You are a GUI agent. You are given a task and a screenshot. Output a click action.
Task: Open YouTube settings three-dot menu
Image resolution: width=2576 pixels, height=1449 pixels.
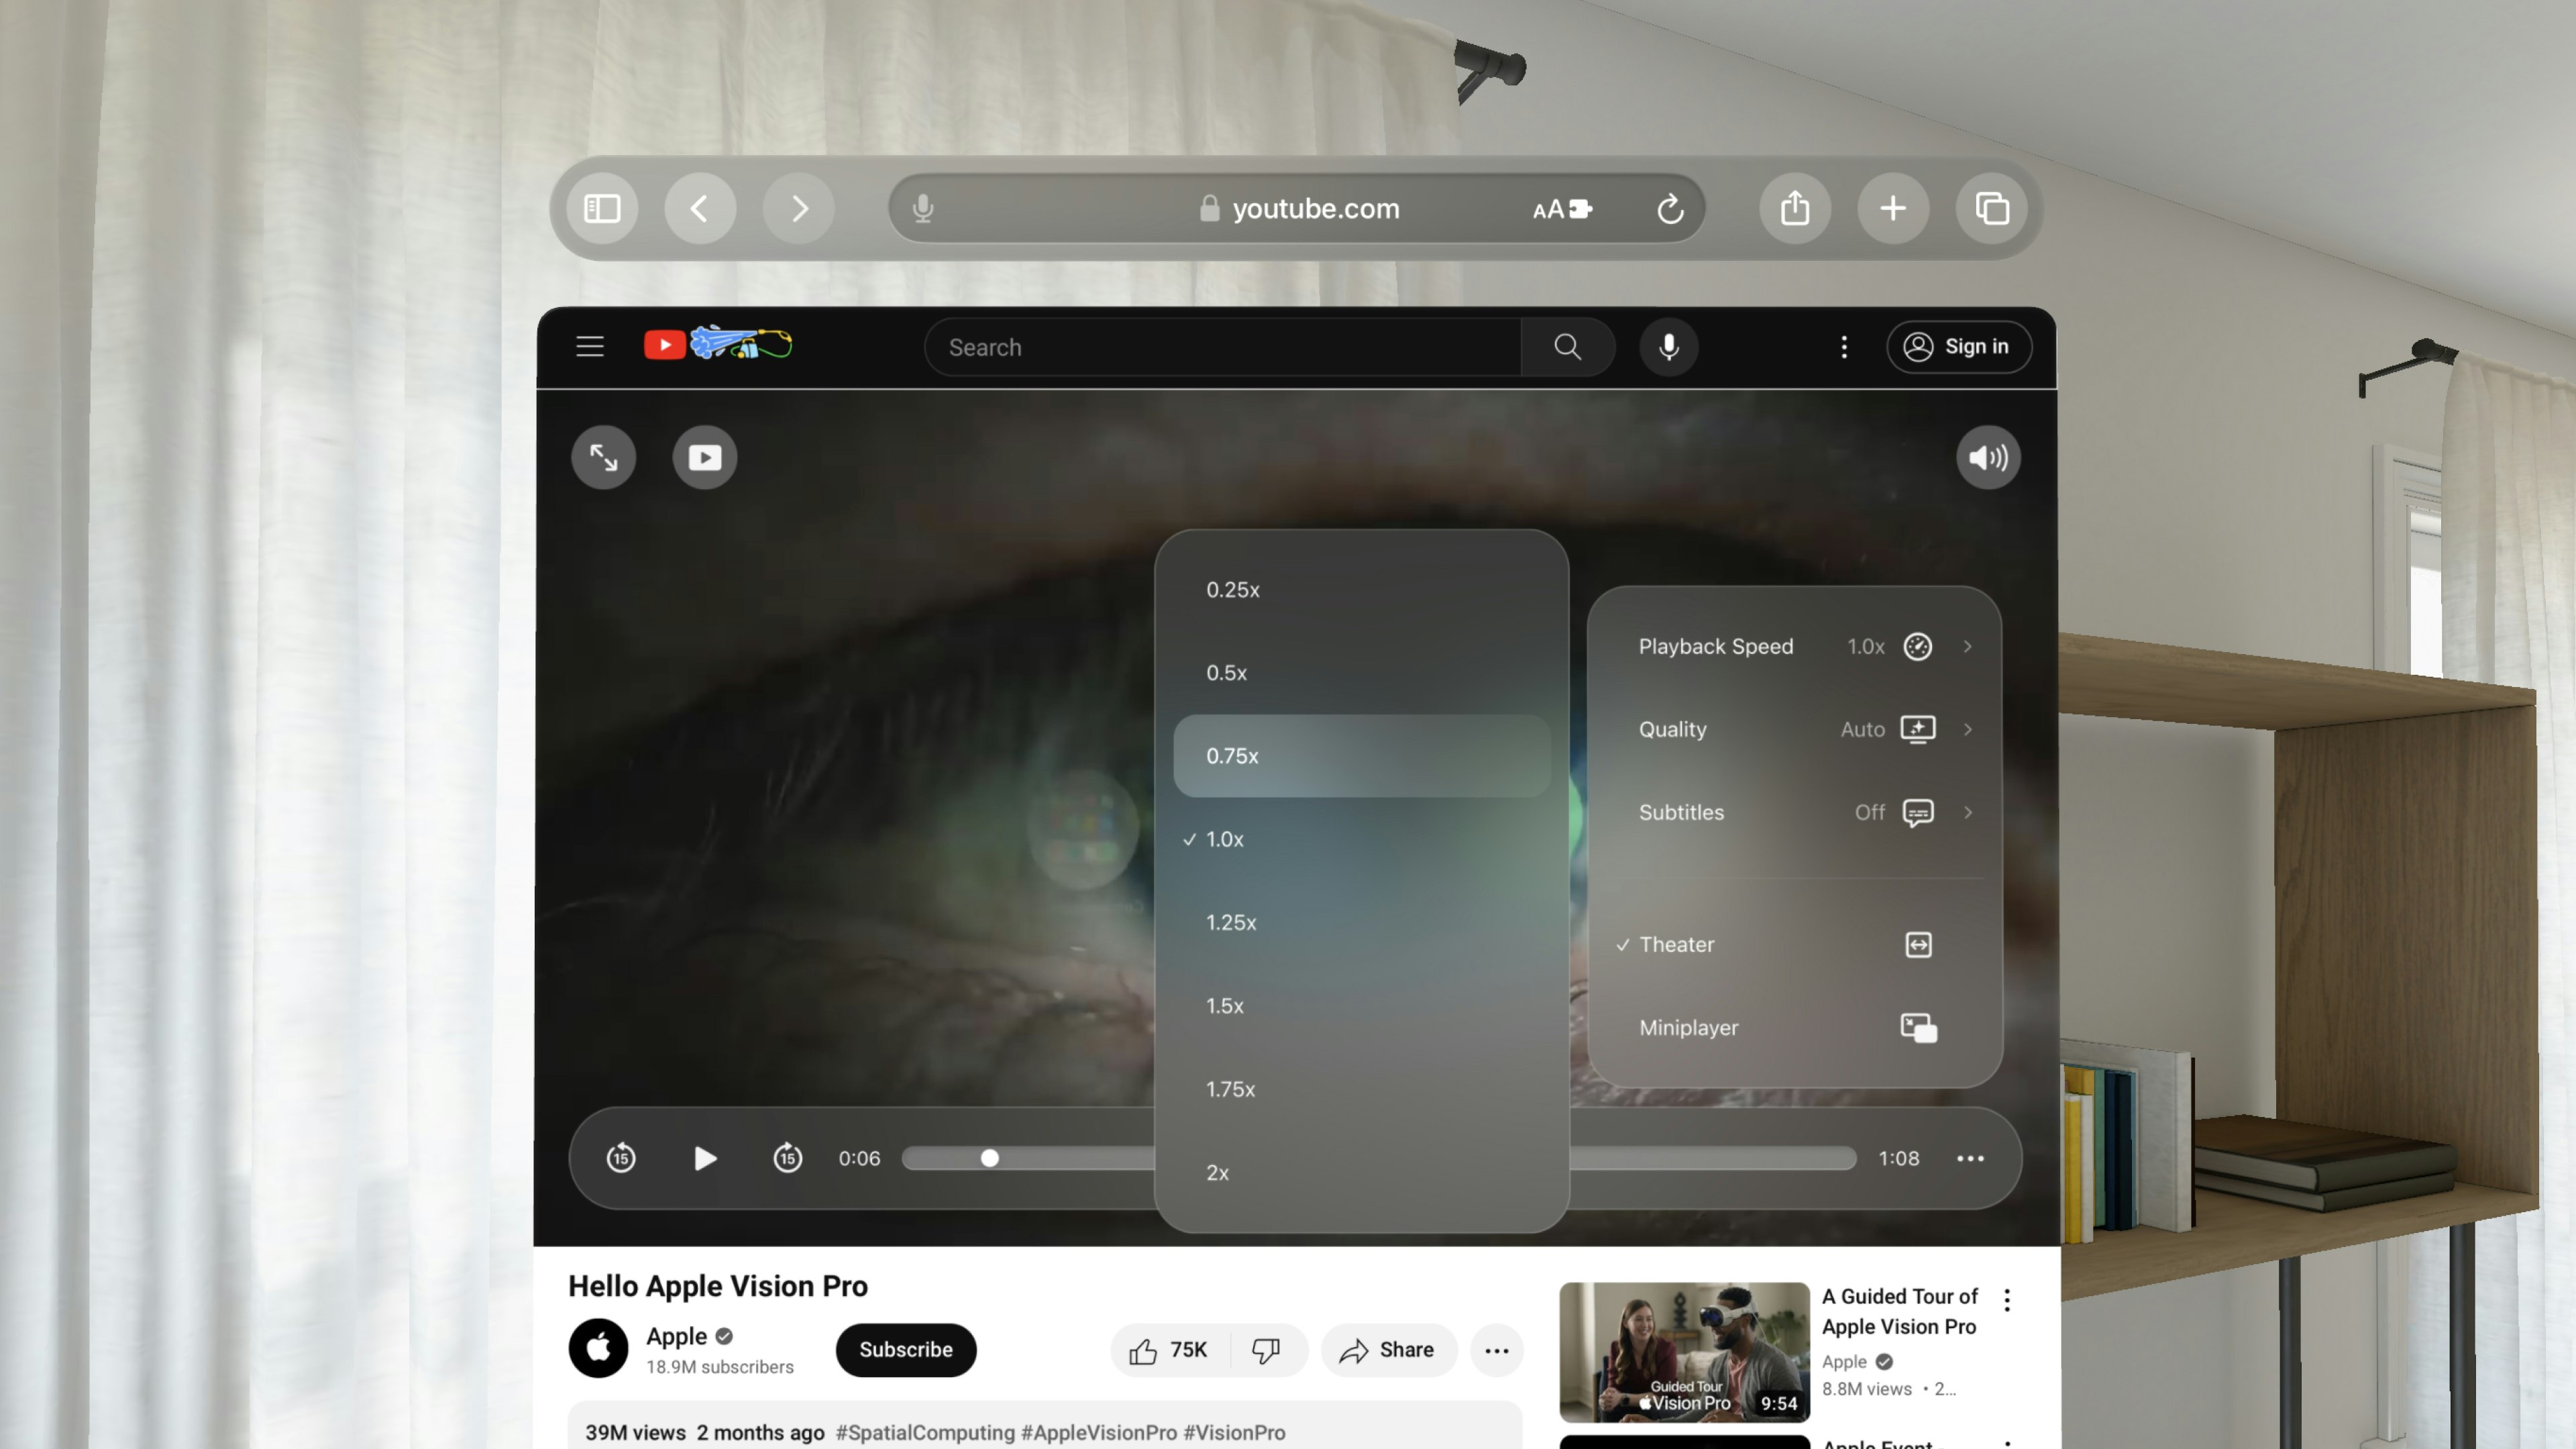click(x=1844, y=347)
